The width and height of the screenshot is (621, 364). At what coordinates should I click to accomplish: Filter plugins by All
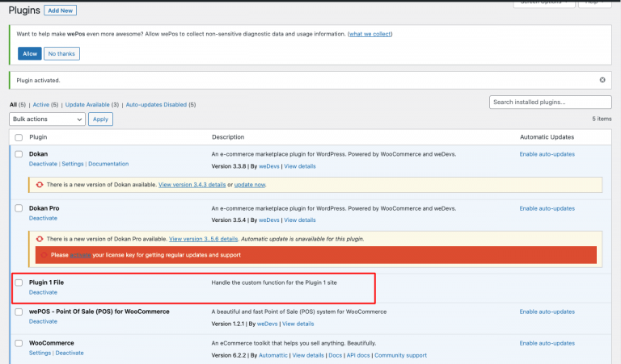13,105
